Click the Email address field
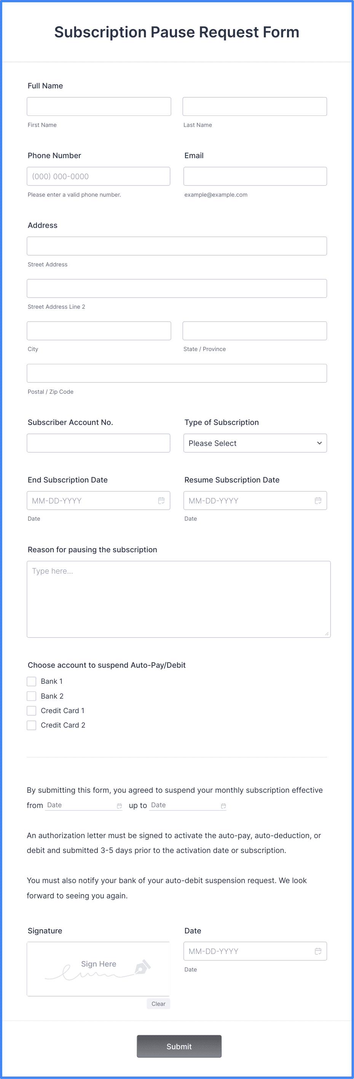 pyautogui.click(x=255, y=176)
